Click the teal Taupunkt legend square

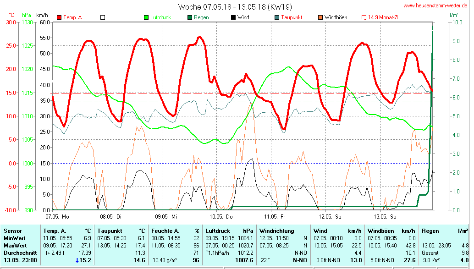click(277, 17)
